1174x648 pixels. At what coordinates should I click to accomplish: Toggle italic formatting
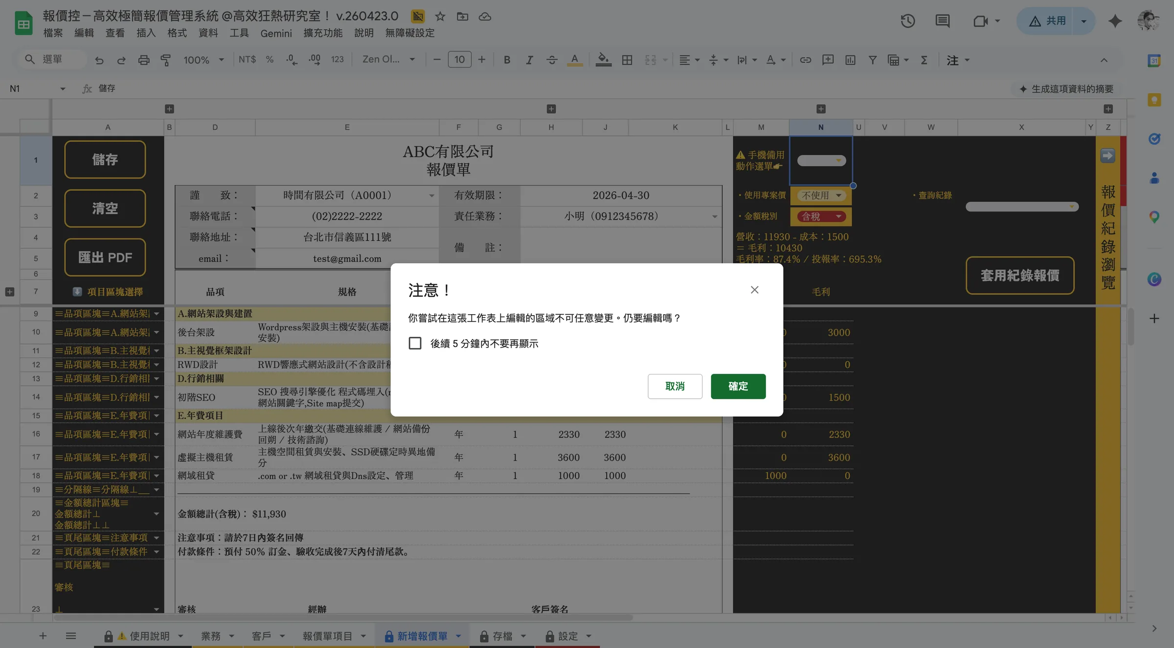(x=529, y=60)
